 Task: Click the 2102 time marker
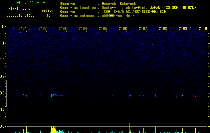pyautogui.click(x=43, y=29)
